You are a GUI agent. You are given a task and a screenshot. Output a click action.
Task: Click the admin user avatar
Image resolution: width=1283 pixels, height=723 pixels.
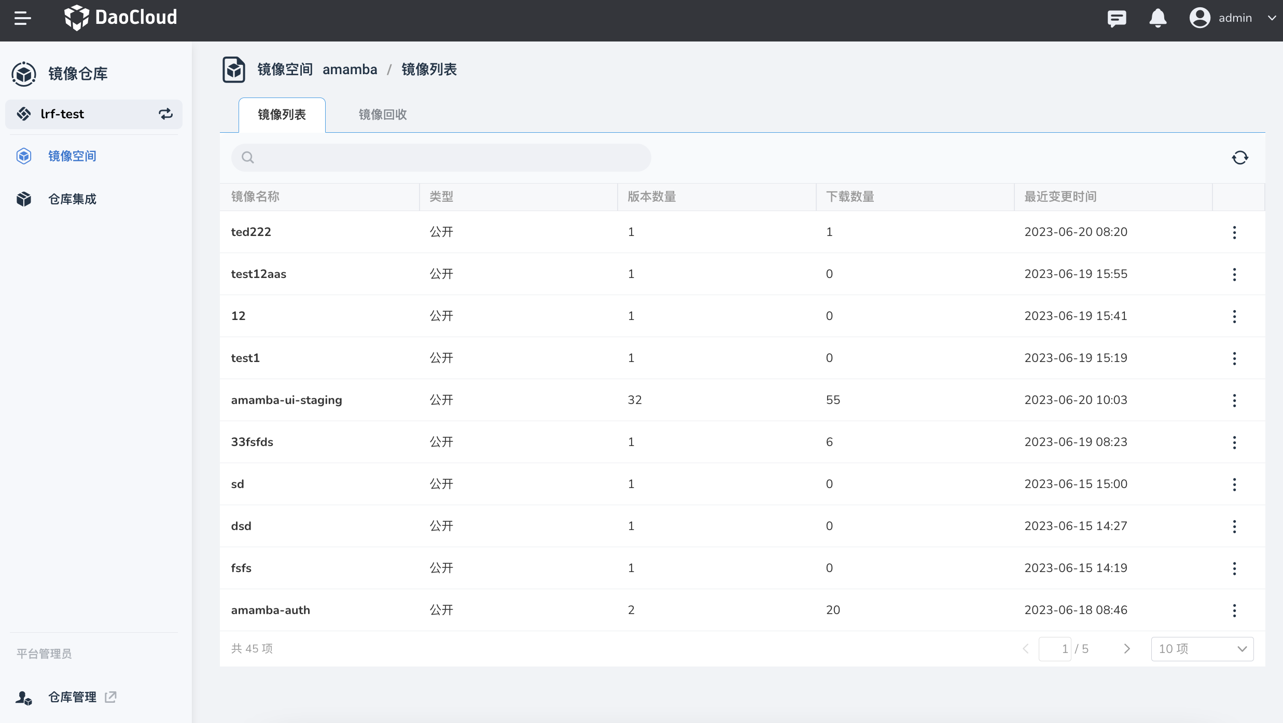(x=1200, y=18)
